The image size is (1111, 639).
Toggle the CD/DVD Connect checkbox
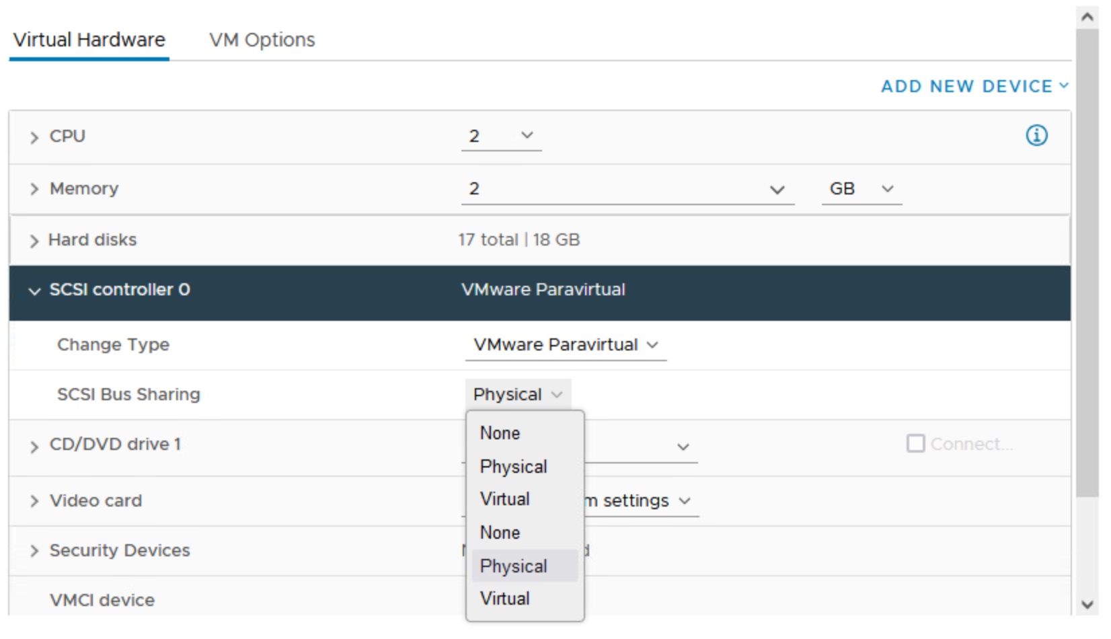tap(915, 444)
